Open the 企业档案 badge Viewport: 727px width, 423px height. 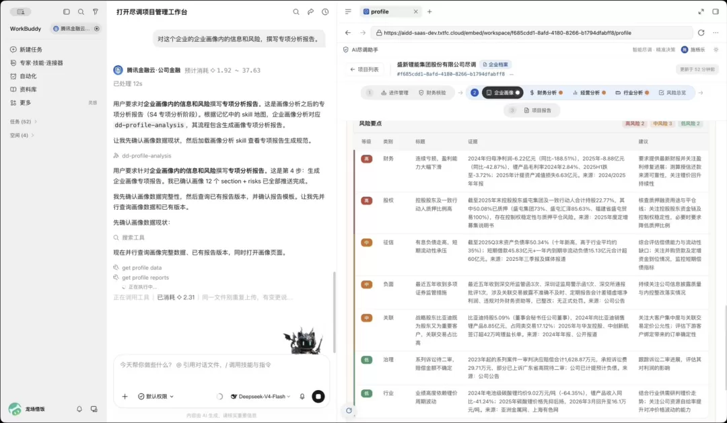point(495,65)
